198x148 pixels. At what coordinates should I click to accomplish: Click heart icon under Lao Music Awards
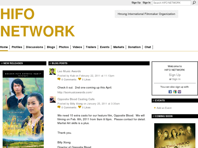tap(80, 79)
